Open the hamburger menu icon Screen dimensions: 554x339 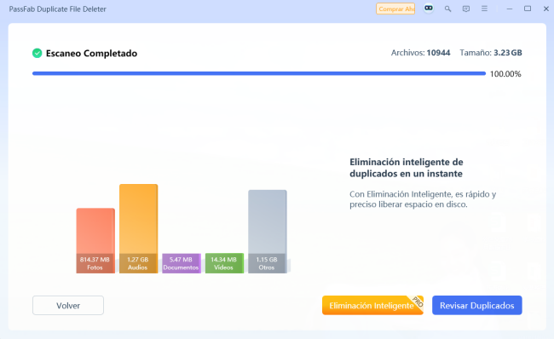(484, 9)
